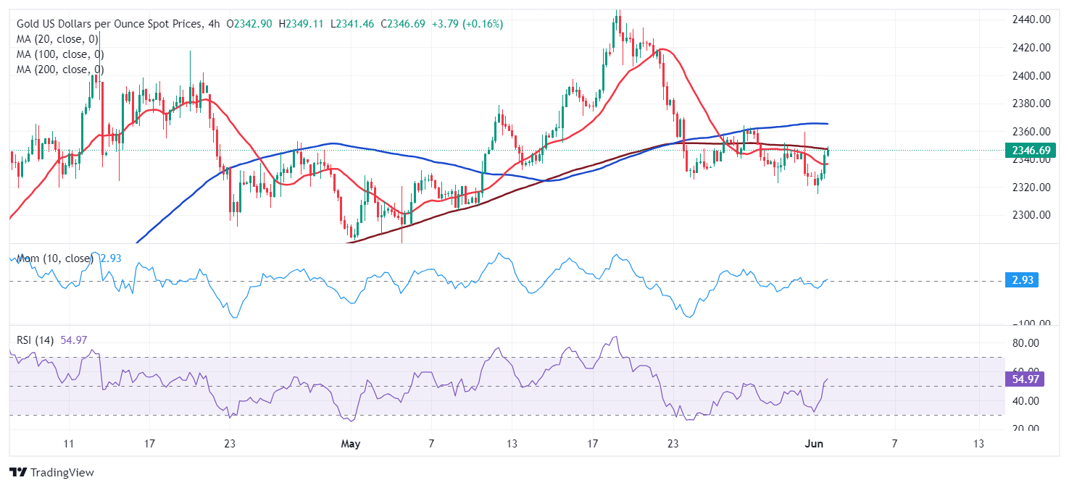1069x488 pixels.
Task: Click the RSI (14) indicator label
Action: 35,340
